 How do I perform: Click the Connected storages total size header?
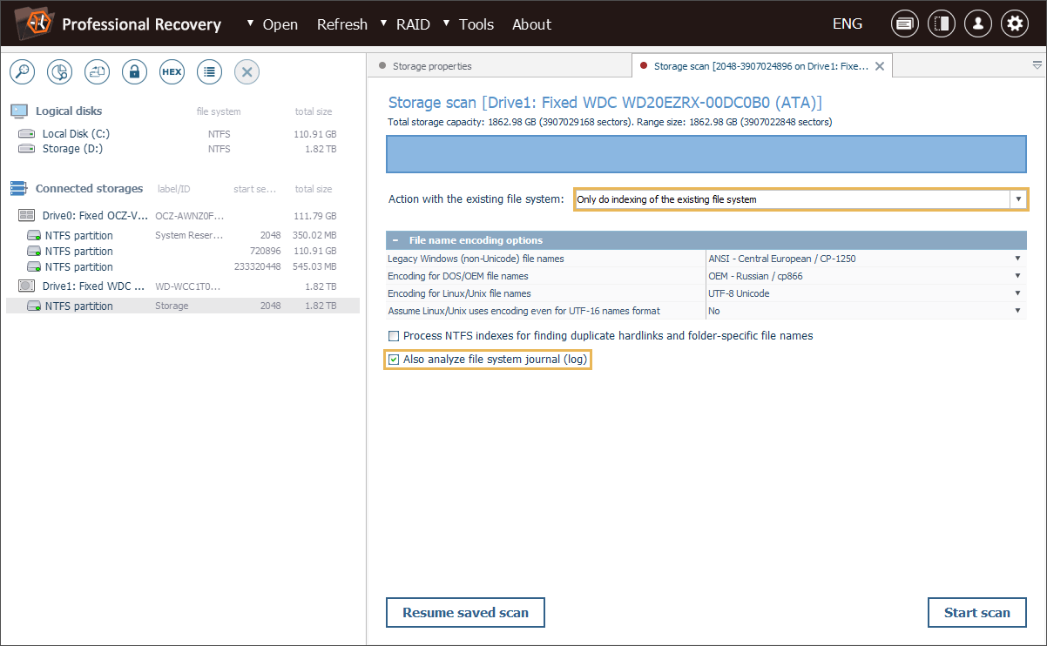pos(314,189)
